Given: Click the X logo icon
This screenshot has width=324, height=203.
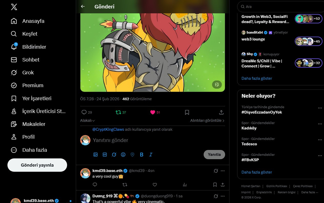Looking at the screenshot, I should pyautogui.click(x=14, y=7).
